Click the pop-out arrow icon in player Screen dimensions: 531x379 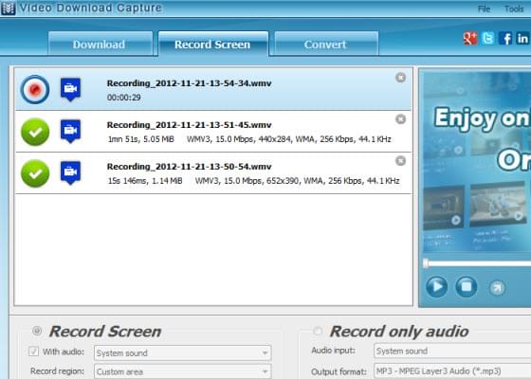[x=497, y=288]
